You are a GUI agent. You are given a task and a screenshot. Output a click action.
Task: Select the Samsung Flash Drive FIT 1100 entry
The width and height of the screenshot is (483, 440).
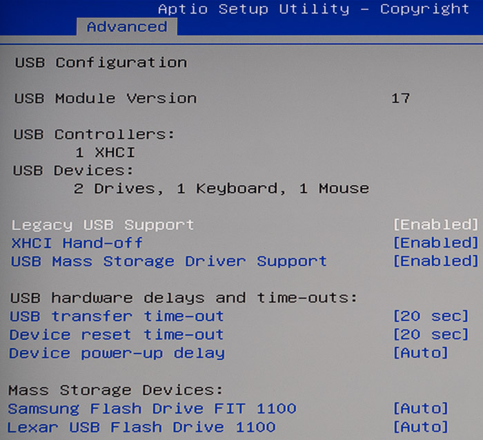point(152,409)
